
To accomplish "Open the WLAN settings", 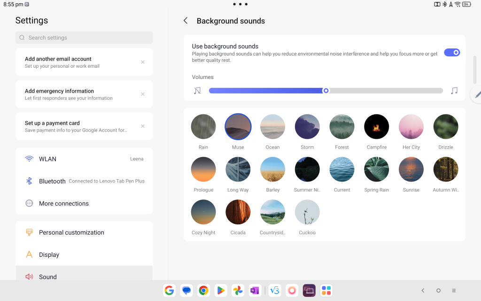I will pos(84,159).
